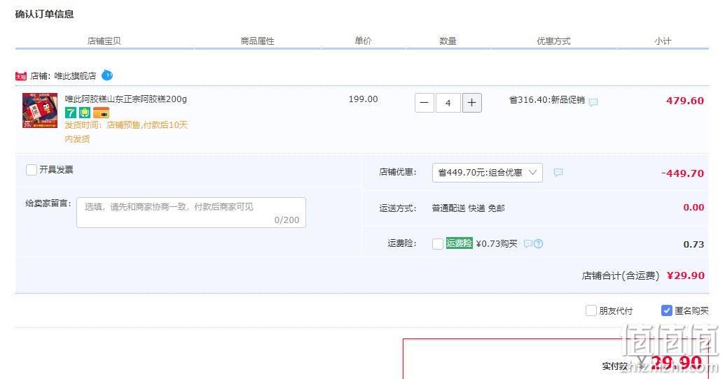This screenshot has width=725, height=379.
Task: Tick the 运费险 insurance checkbox
Action: 438,244
